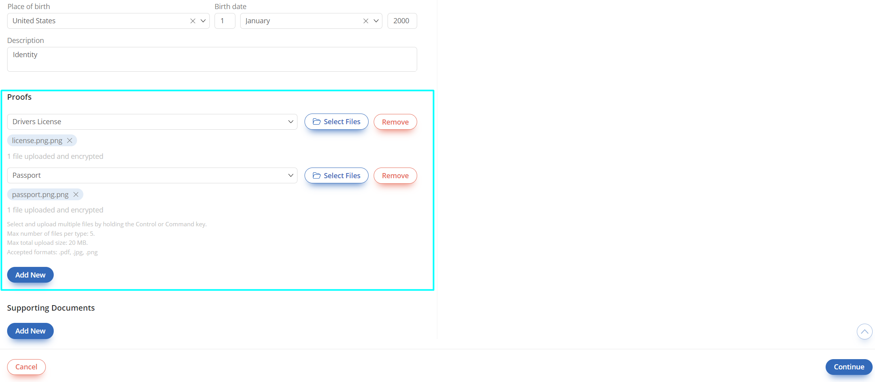Click the Birth date label
Screen dimensions: 875x382
[231, 6]
